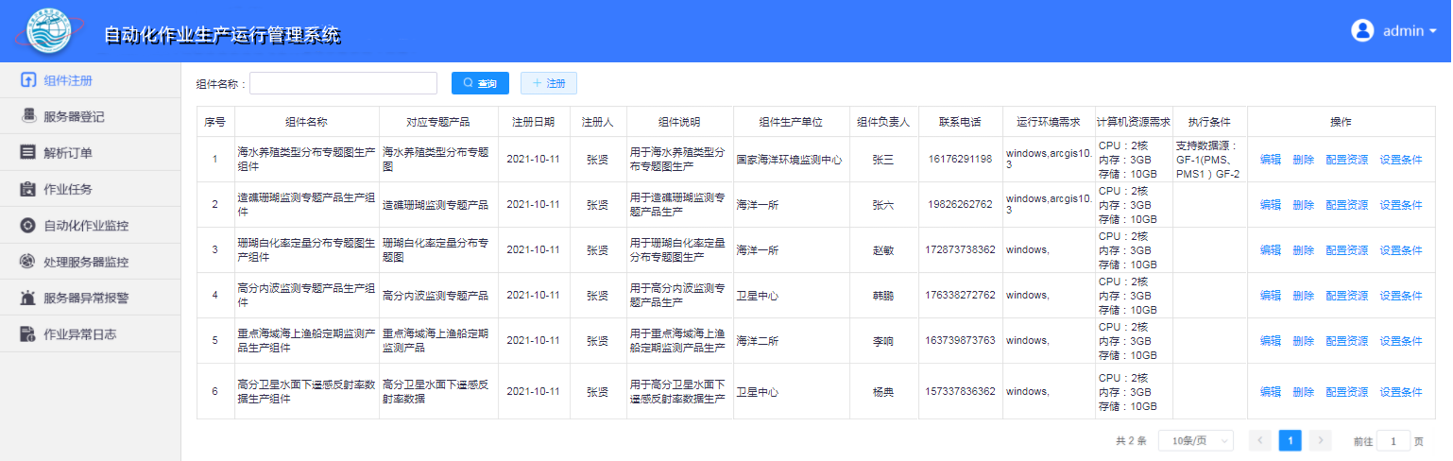Image resolution: width=1453 pixels, height=461 pixels.
Task: Click the 组件名称 column header
Action: tap(306, 122)
